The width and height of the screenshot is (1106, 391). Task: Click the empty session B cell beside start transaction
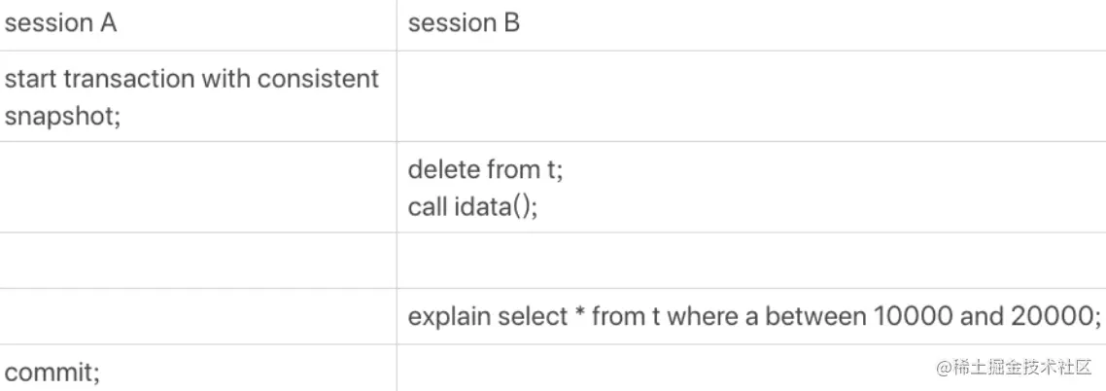[751, 96]
